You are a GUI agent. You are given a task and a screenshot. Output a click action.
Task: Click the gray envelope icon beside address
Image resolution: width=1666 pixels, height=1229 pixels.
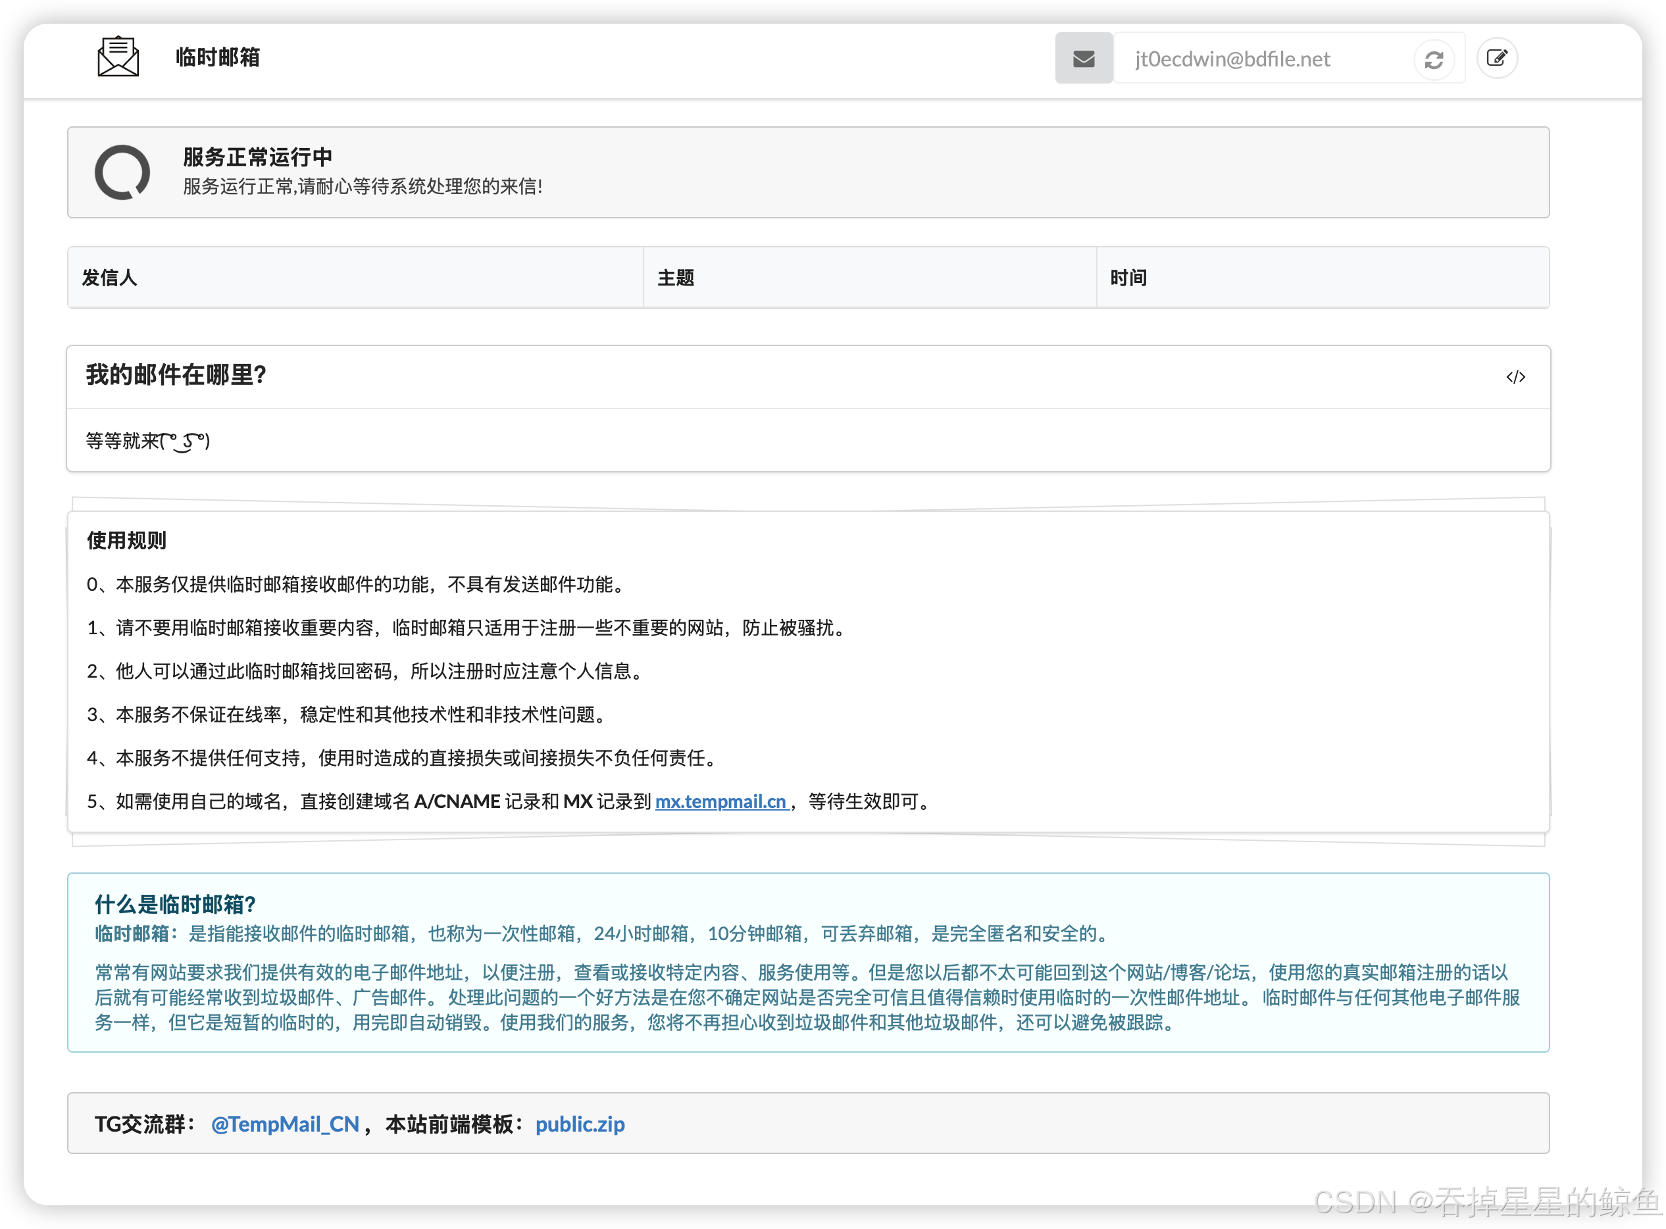pos(1084,58)
